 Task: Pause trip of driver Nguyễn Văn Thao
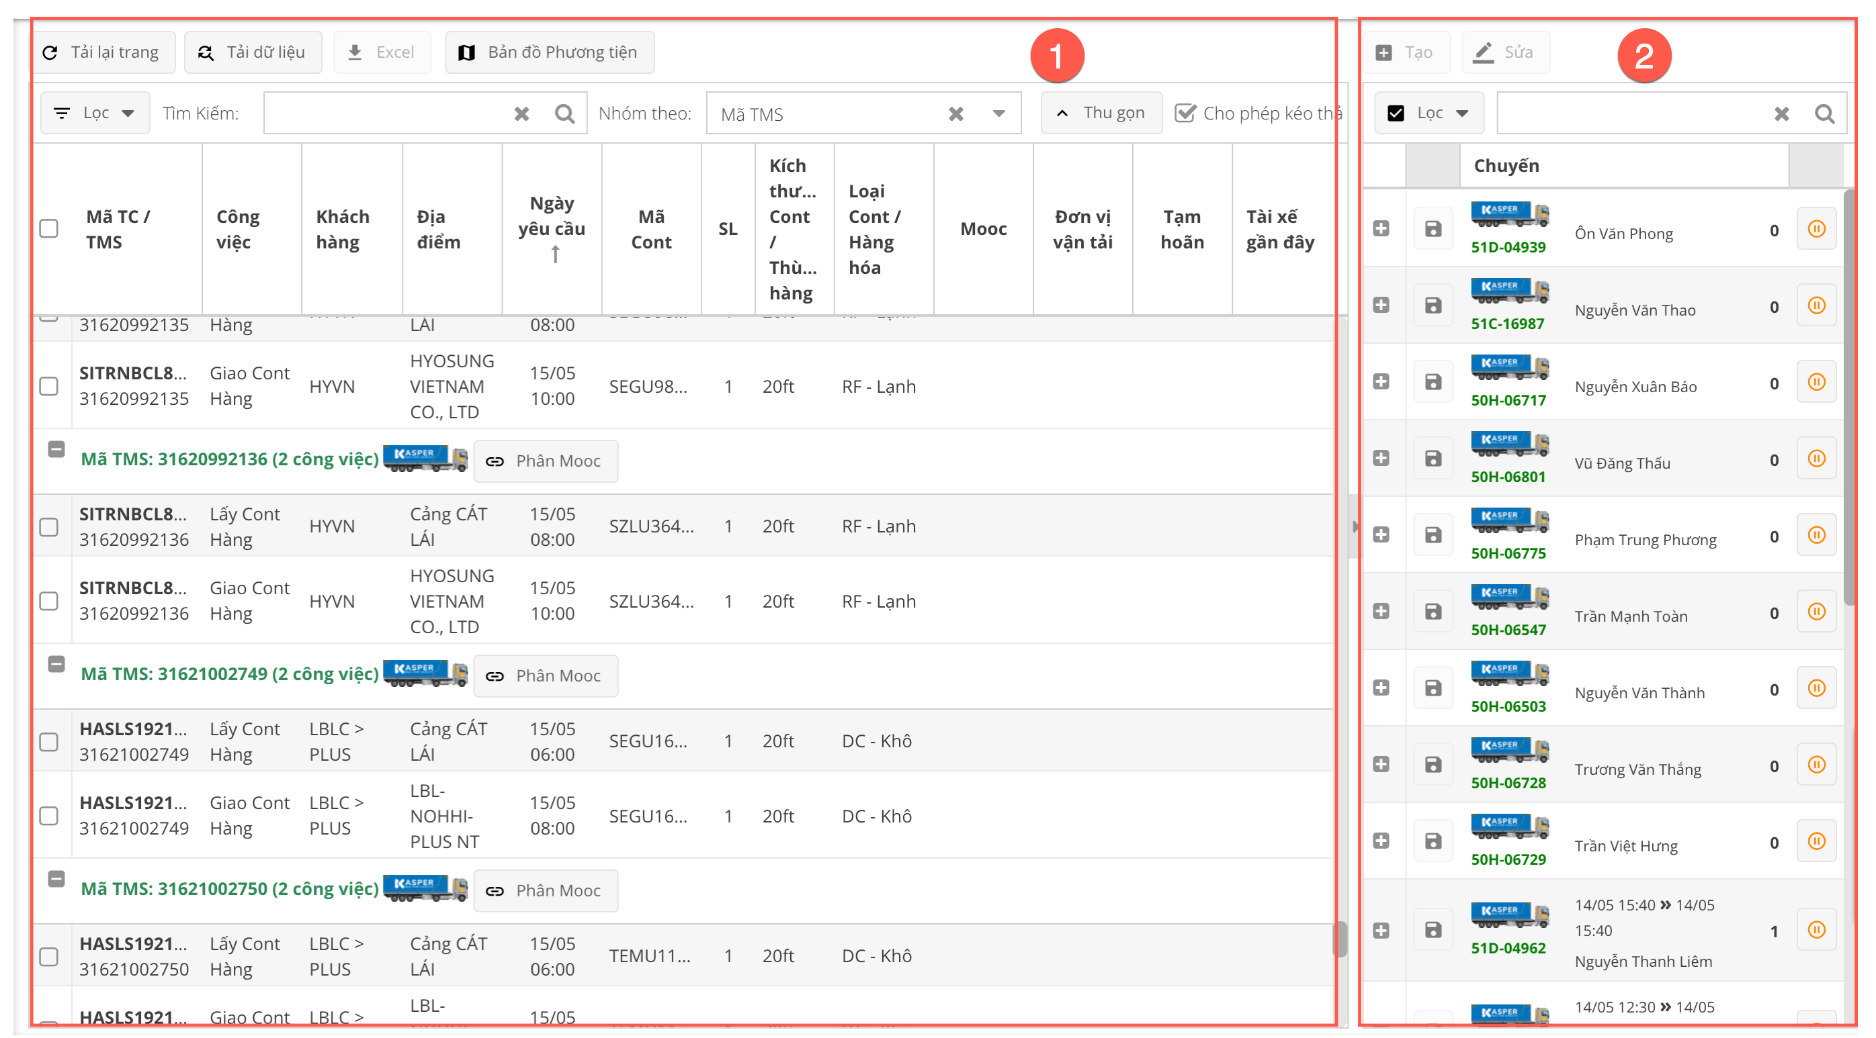(1816, 305)
